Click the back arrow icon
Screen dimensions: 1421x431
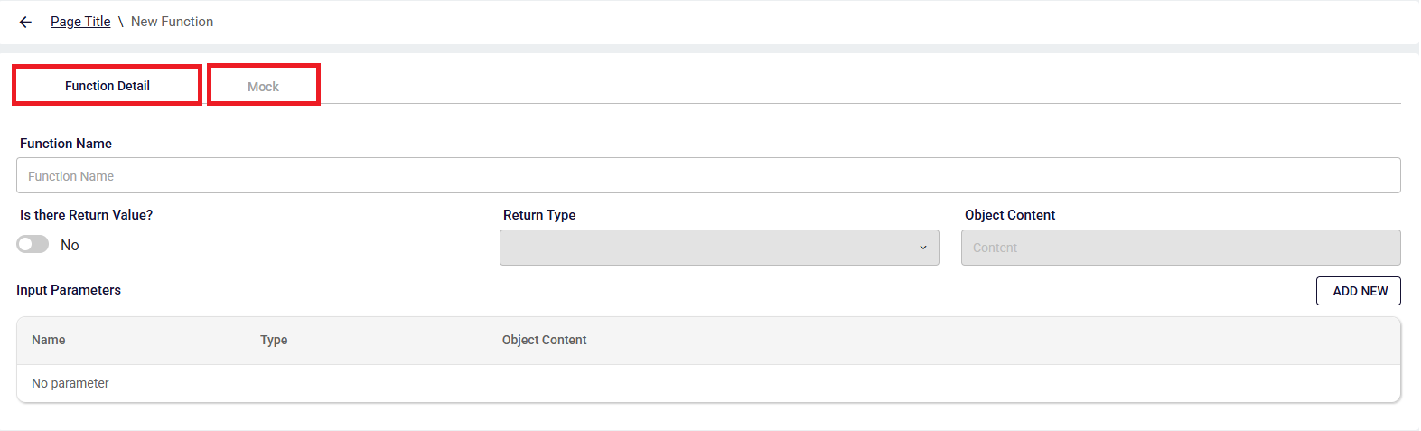point(25,22)
